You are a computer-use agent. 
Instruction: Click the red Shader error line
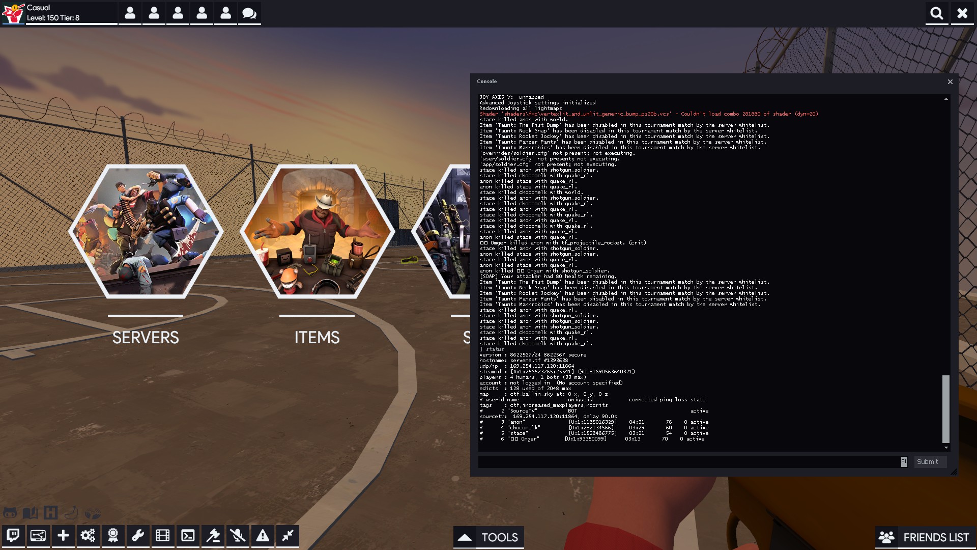(649, 114)
